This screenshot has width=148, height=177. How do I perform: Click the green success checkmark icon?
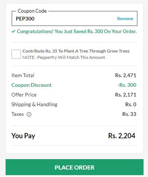(13, 31)
